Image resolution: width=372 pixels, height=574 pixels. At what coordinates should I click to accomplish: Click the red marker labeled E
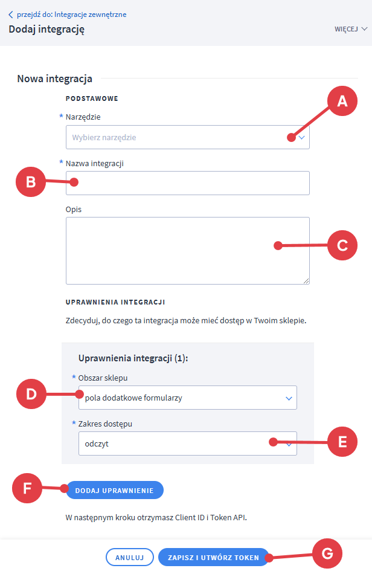[x=342, y=442]
